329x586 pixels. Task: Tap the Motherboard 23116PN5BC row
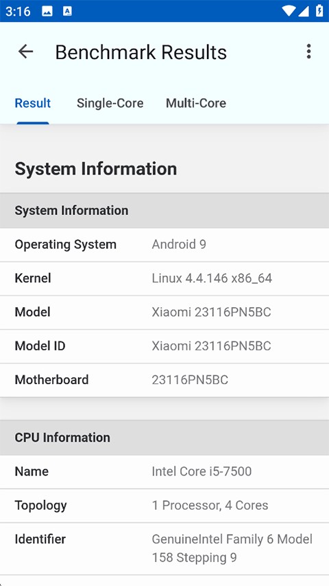click(x=164, y=380)
